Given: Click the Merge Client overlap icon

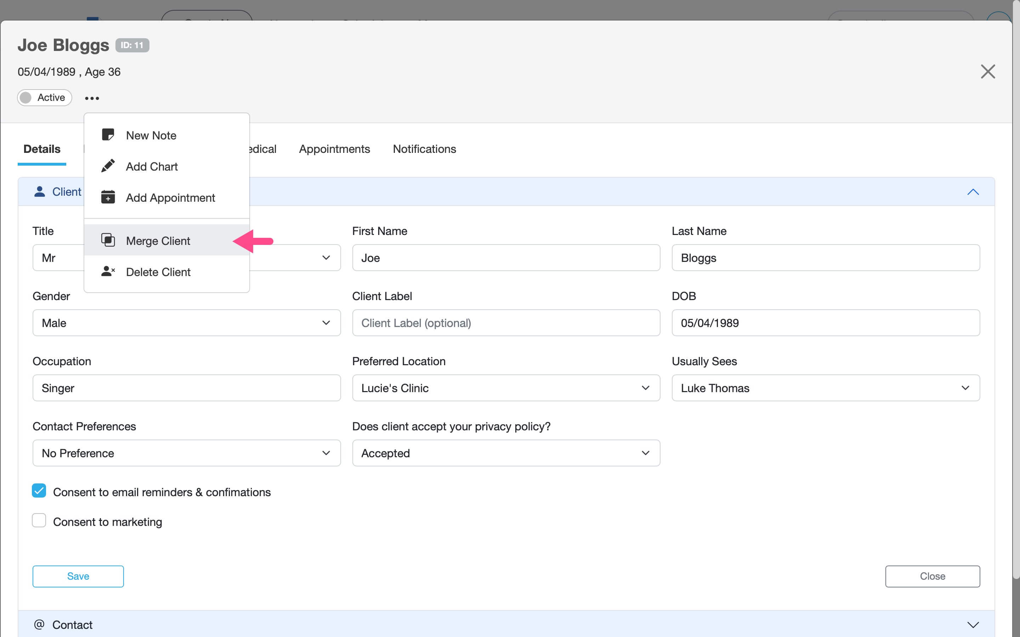Looking at the screenshot, I should pos(108,240).
